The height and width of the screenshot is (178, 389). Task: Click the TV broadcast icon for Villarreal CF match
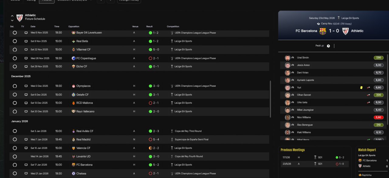pos(26,50)
